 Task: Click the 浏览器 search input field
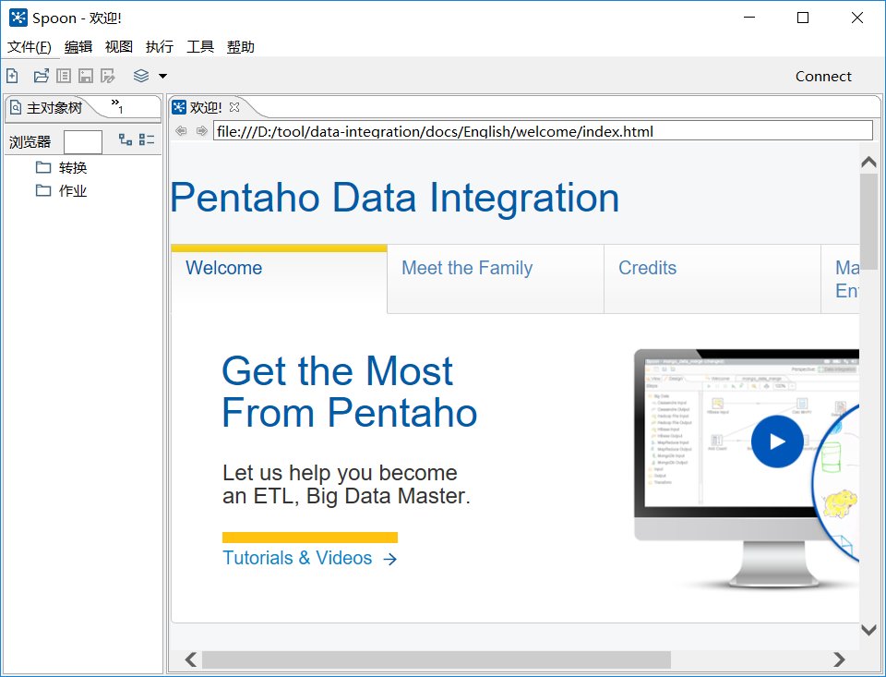point(83,142)
